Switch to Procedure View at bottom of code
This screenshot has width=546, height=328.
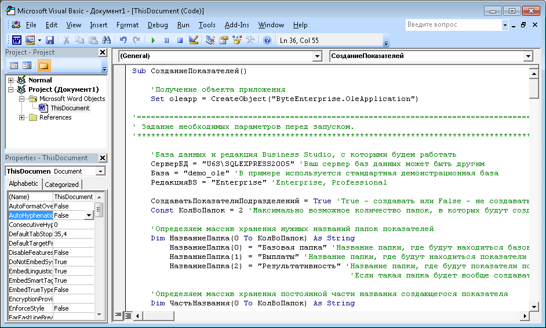(119, 315)
